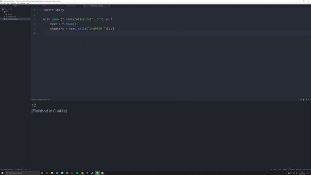Collapse the project root folder arrow

(x=1, y=9)
